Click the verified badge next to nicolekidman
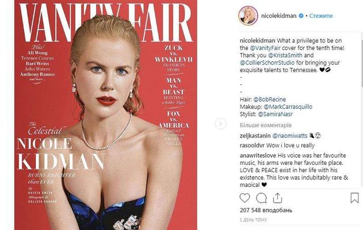This screenshot has height=230, width=363. (x=301, y=16)
